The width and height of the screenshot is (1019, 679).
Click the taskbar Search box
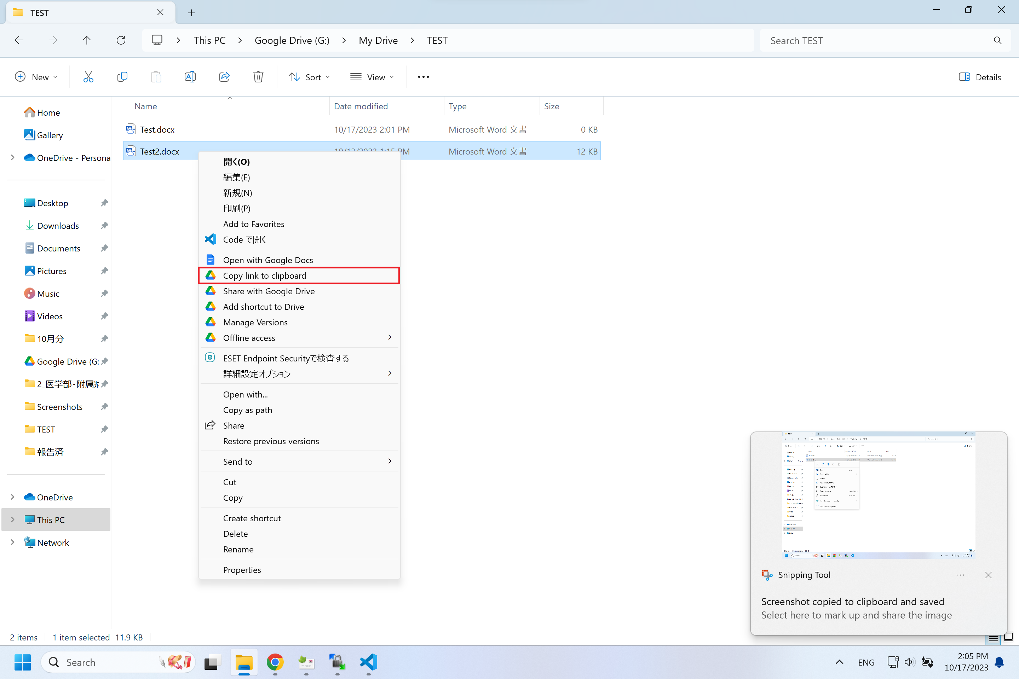click(118, 662)
